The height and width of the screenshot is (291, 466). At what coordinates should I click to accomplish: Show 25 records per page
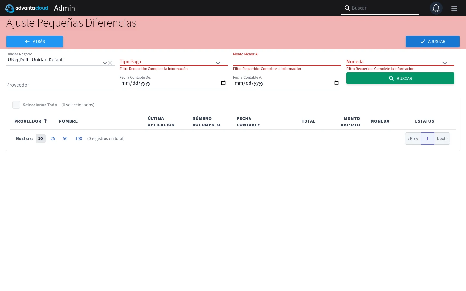pos(53,138)
